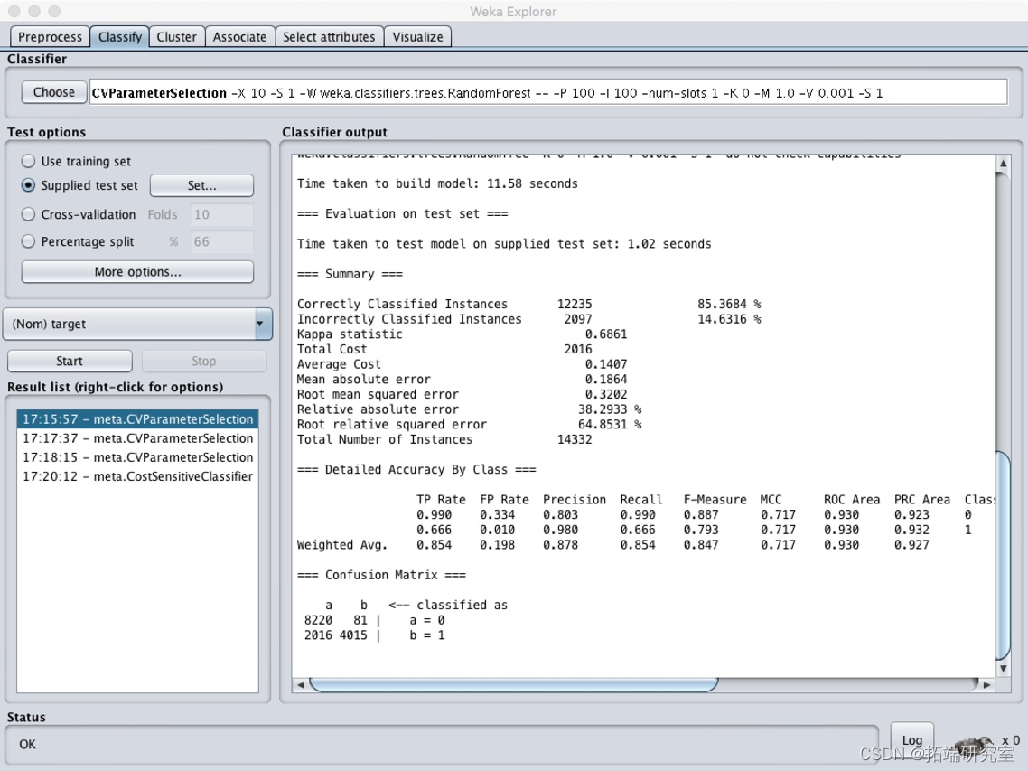
Task: Open More options... dialog
Action: (137, 272)
